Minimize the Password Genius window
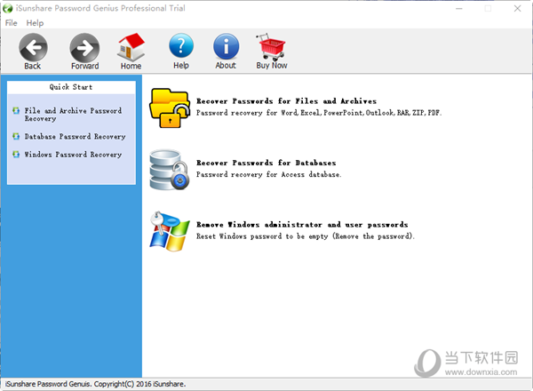Screen dimensions: 533x391 [x=459, y=9]
